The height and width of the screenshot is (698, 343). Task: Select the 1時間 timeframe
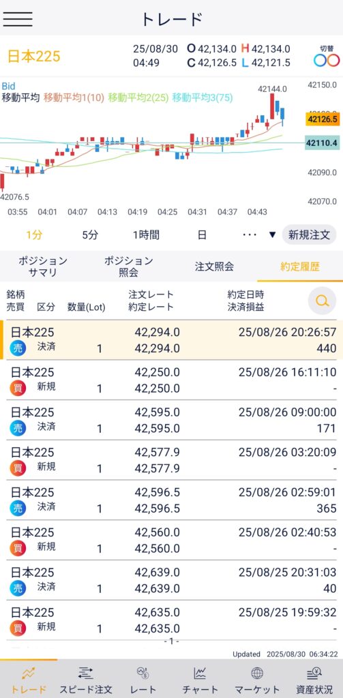146,235
